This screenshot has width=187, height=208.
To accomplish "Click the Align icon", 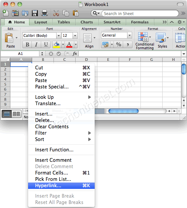I will (x=87, y=38).
